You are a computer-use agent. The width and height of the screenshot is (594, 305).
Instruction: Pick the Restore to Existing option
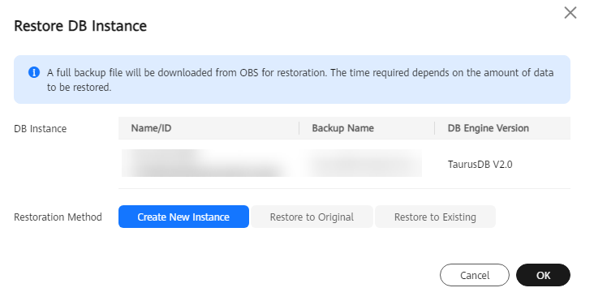point(435,217)
